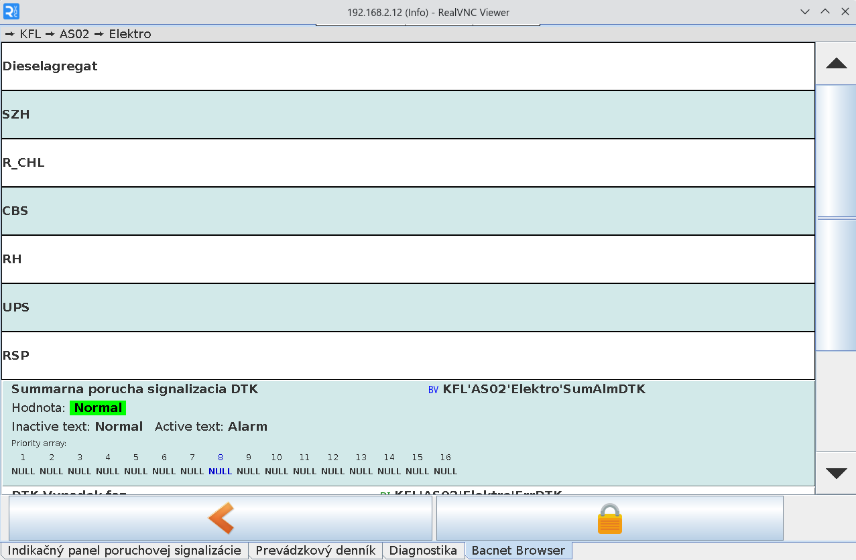Viewport: 856px width, 560px height.
Task: Select the RSP list entry
Action: (408, 356)
